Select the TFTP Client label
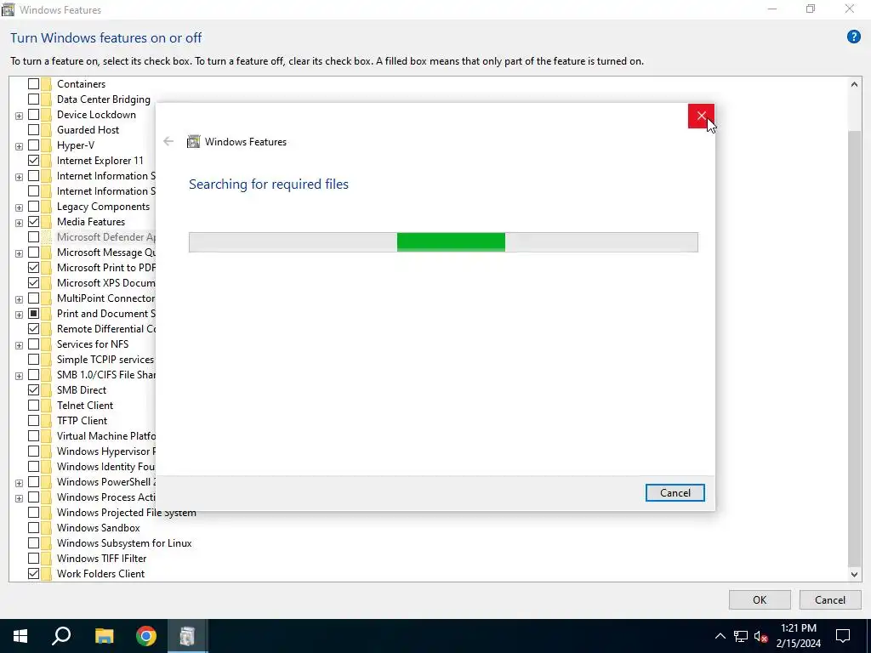 82,421
